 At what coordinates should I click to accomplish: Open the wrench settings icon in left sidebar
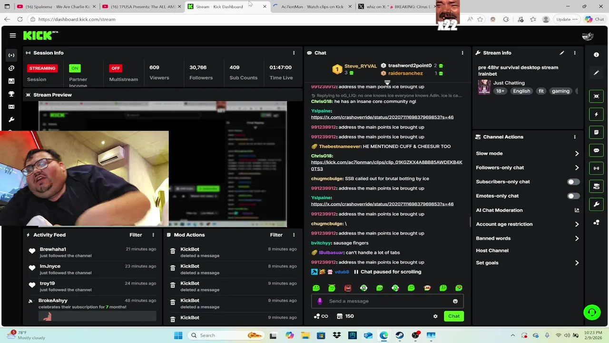11,120
